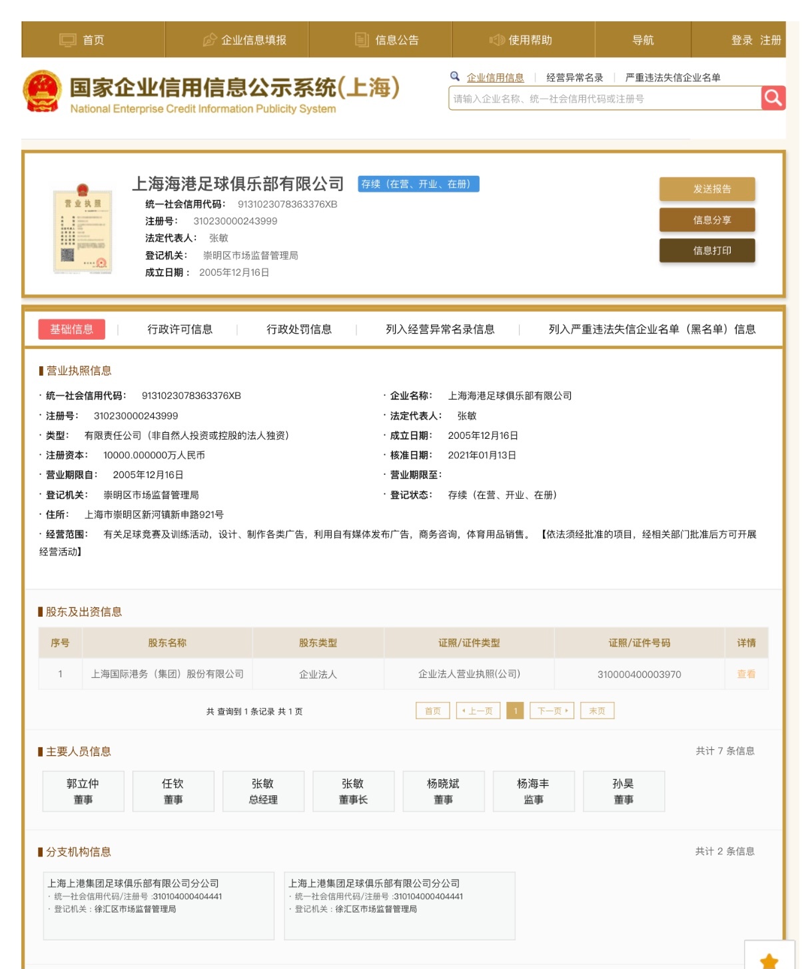Screen dimensions: 812x969
Task: Click shareholder name 上海国际港务（集团）股份有限公司
Action: [x=167, y=674]
